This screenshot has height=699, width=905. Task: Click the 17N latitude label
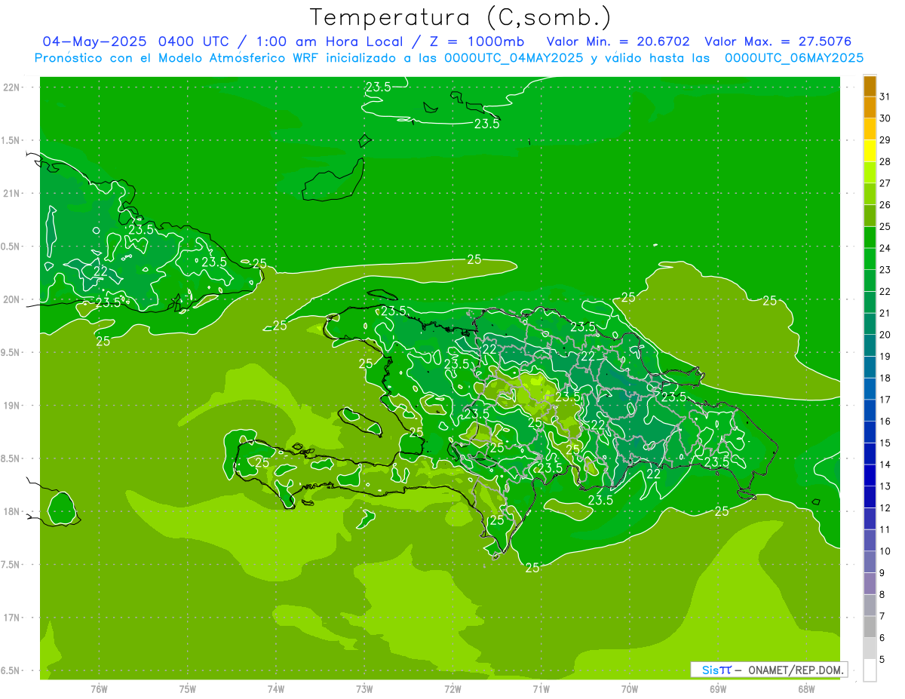(x=12, y=618)
